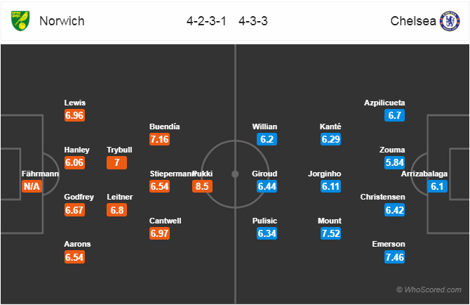Click Fährmann's N/A rating badge
The width and height of the screenshot is (470, 305).
(32, 186)
